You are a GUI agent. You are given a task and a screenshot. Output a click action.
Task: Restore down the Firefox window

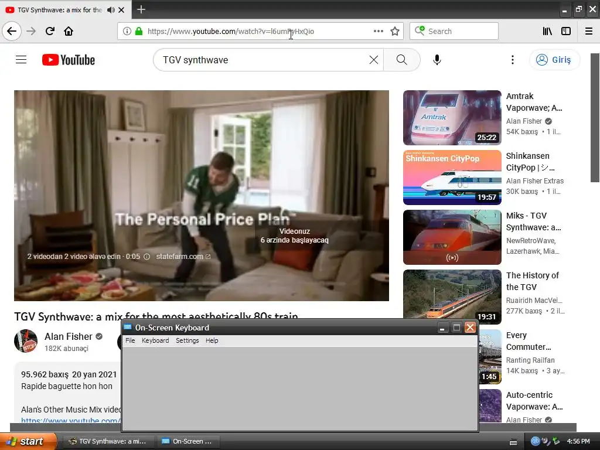[578, 9]
